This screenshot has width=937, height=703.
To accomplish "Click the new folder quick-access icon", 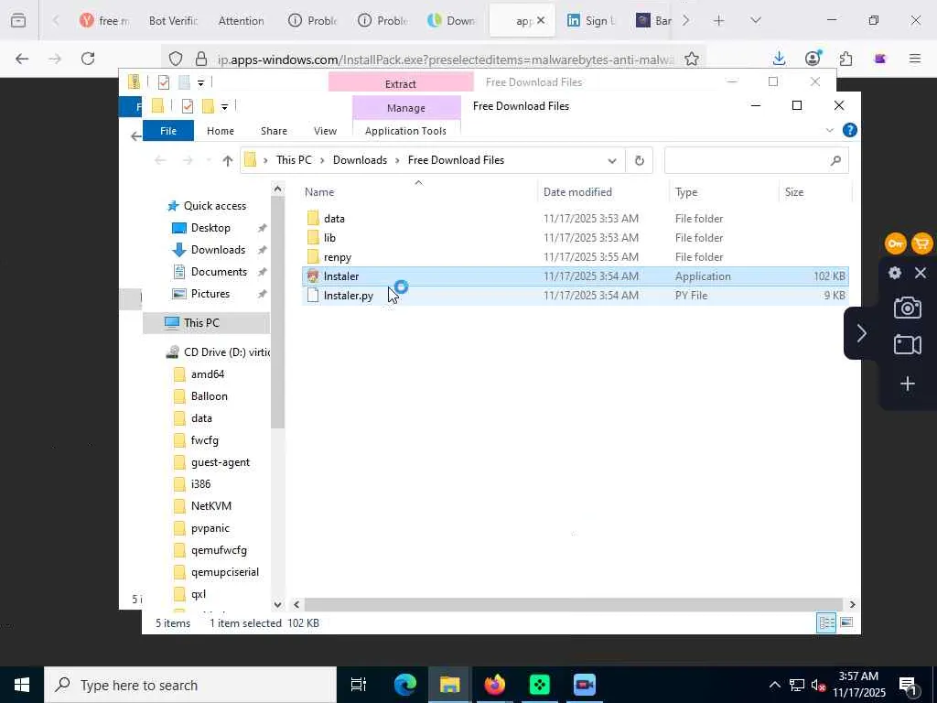I will (208, 106).
